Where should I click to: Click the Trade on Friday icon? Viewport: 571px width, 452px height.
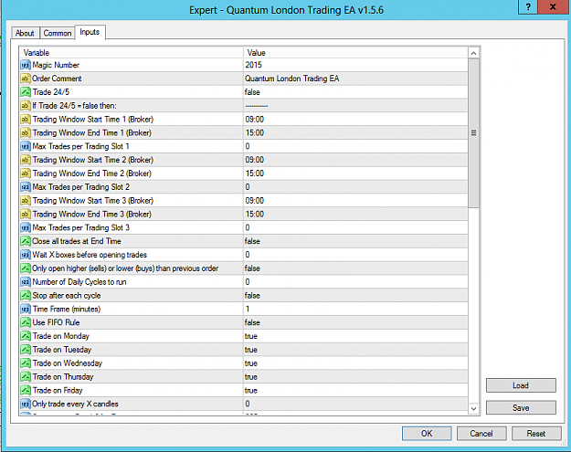(x=26, y=391)
